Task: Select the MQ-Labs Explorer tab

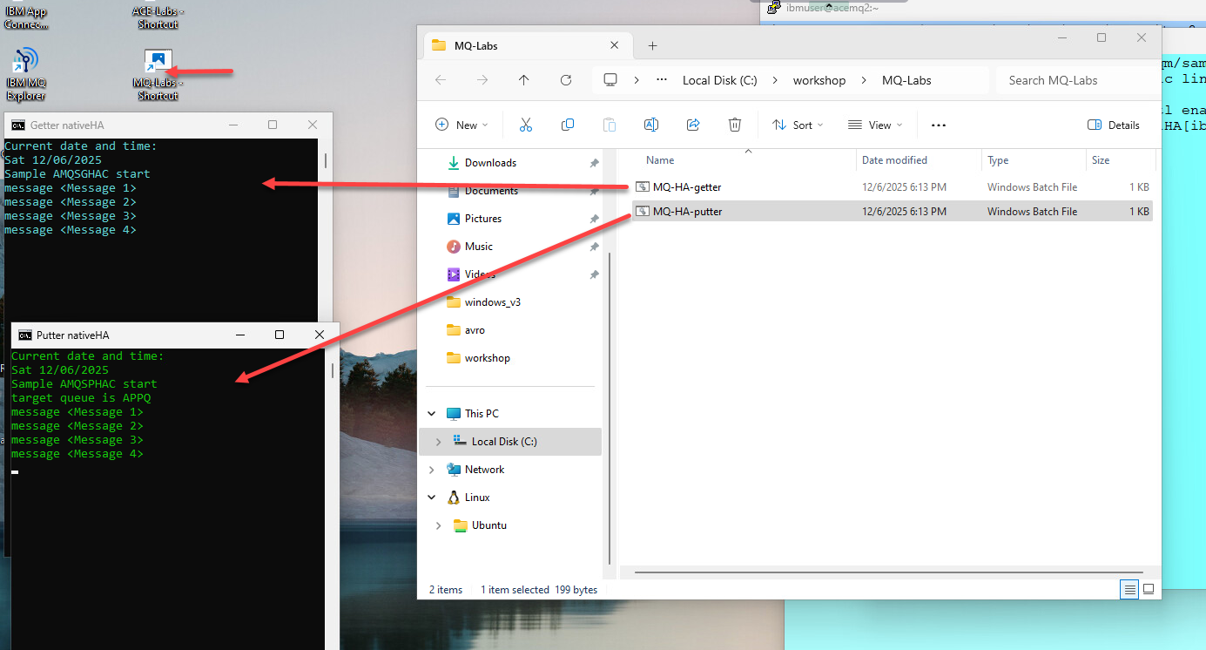Action: pyautogui.click(x=528, y=45)
